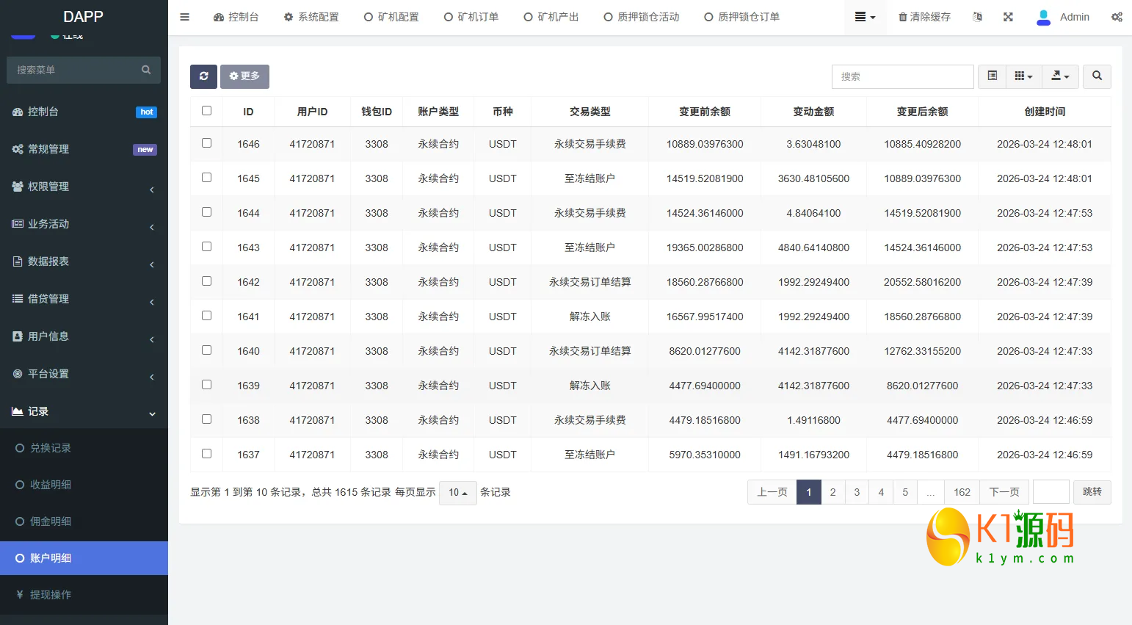Screen dimensions: 1132x625
Task: Click the 借贷管理 list icon in sidebar
Action: pos(18,299)
